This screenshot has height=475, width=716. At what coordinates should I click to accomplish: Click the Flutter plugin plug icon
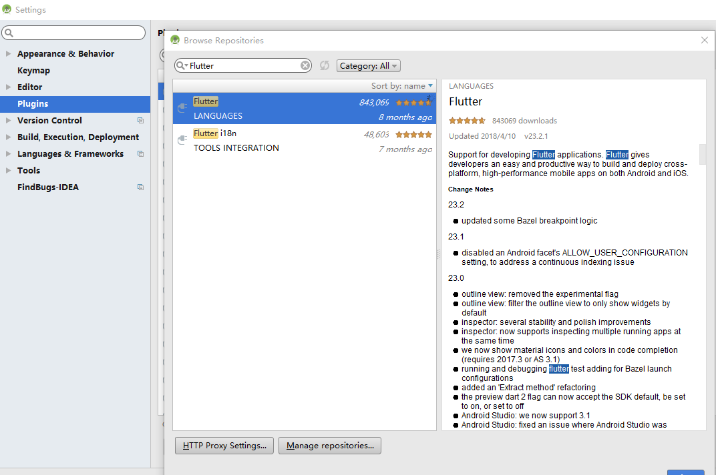182,108
